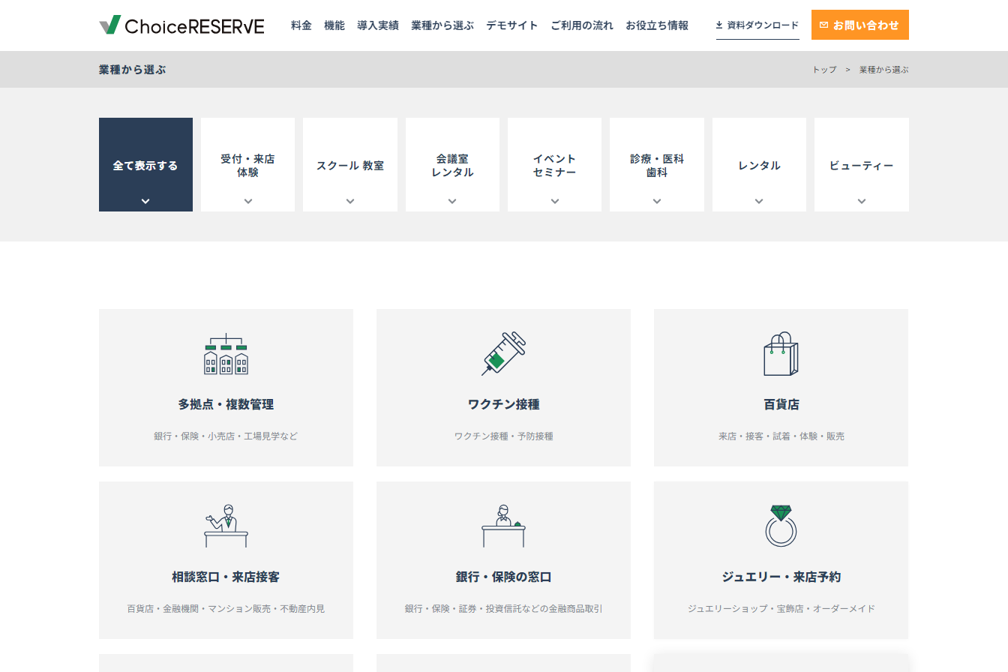Open the デモサイト navigation link
This screenshot has height=672, width=1008.
coord(511,25)
